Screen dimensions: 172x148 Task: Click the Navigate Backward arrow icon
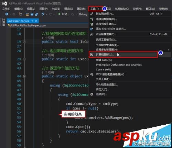pos(7,14)
